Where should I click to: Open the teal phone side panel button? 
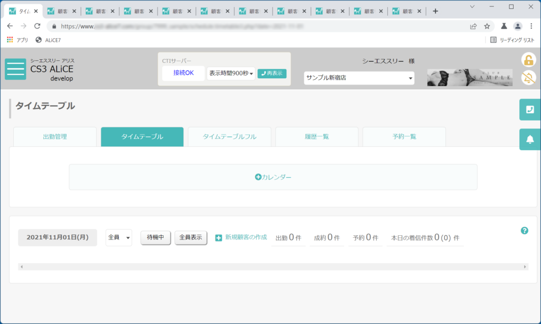point(530,110)
